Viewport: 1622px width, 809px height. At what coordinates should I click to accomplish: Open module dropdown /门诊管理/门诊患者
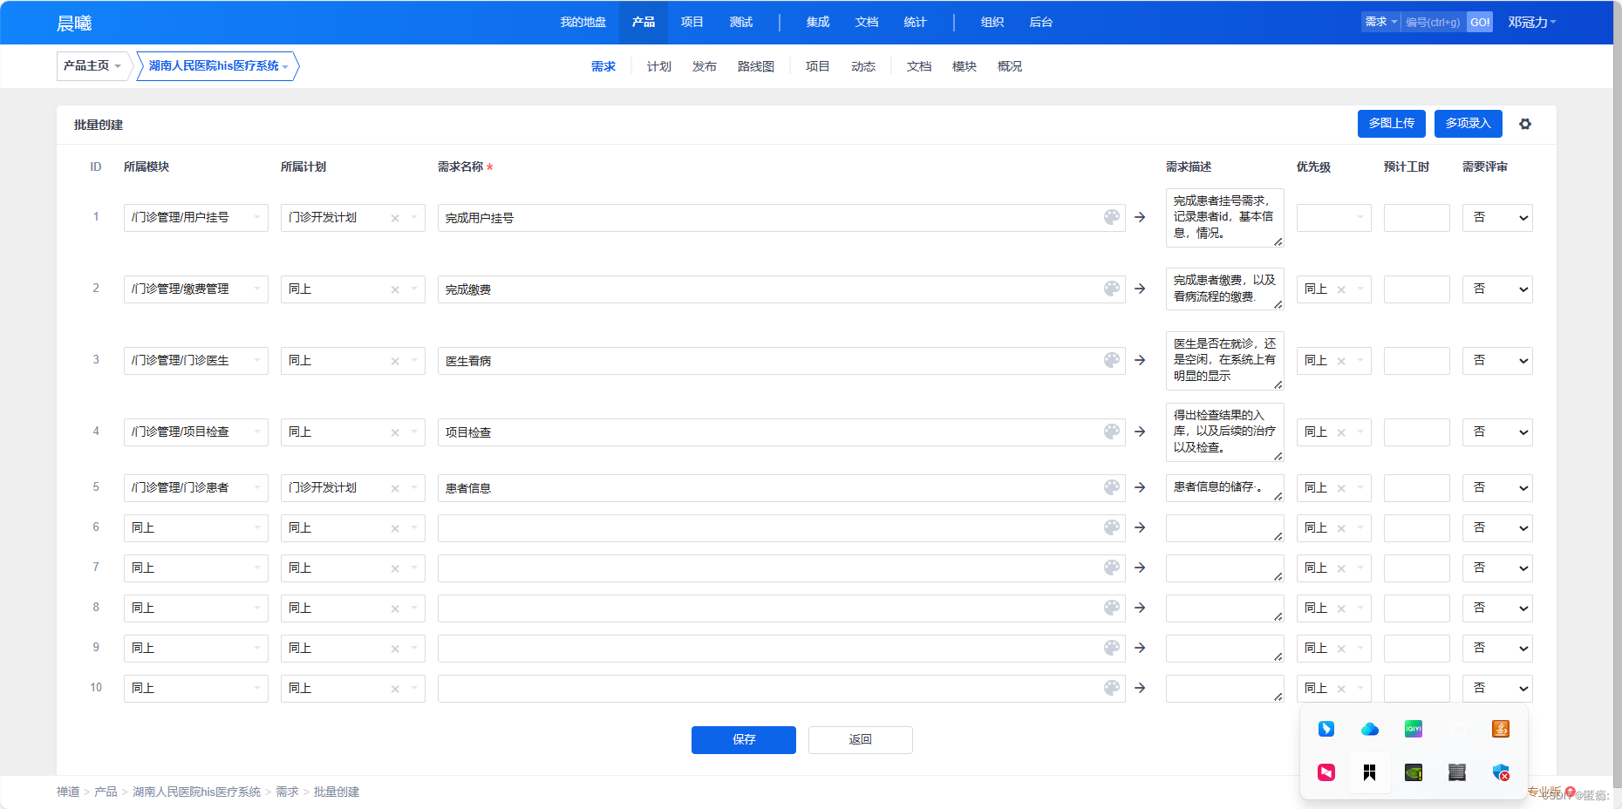[196, 488]
